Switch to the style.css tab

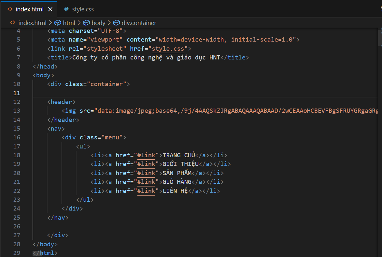(x=85, y=9)
